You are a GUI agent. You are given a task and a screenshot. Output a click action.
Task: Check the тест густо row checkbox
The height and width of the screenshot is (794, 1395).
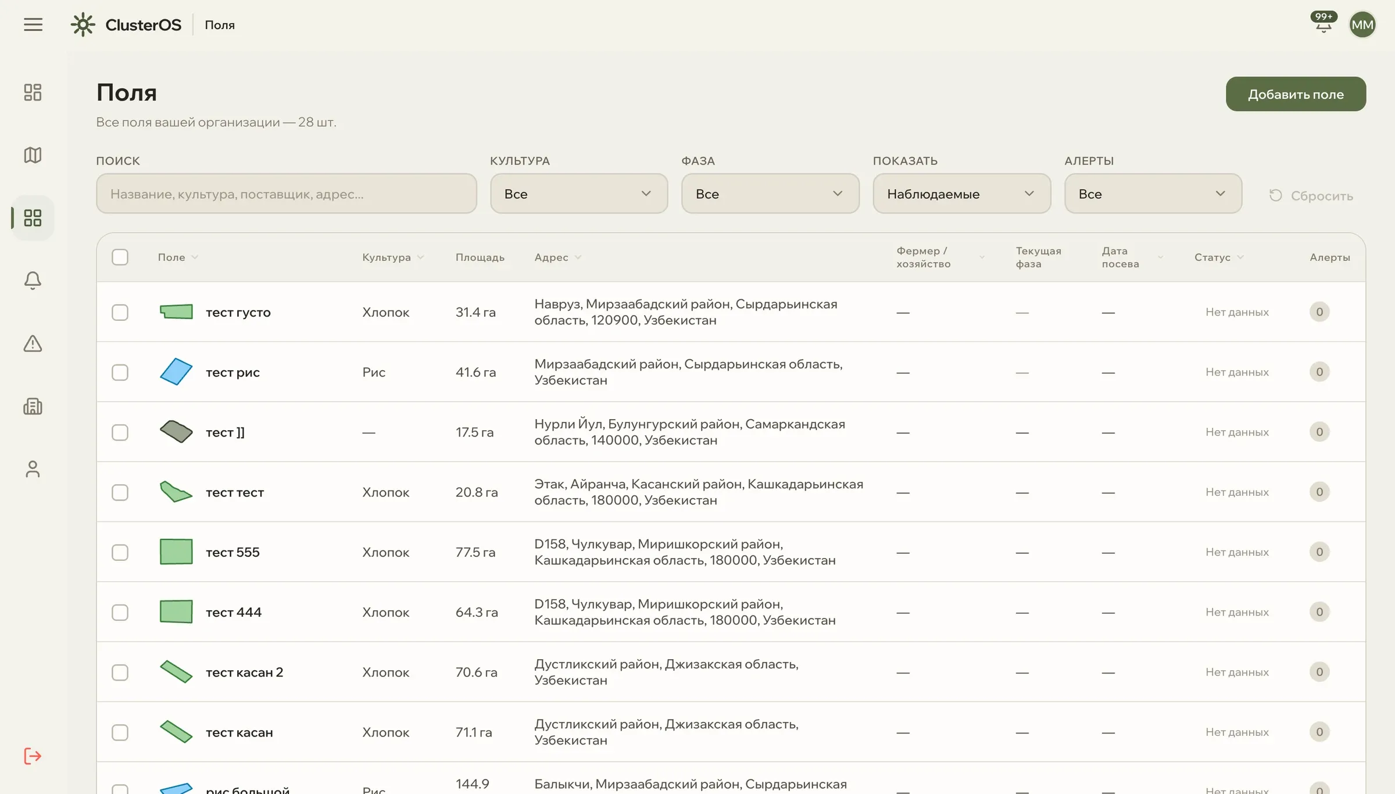coord(120,312)
